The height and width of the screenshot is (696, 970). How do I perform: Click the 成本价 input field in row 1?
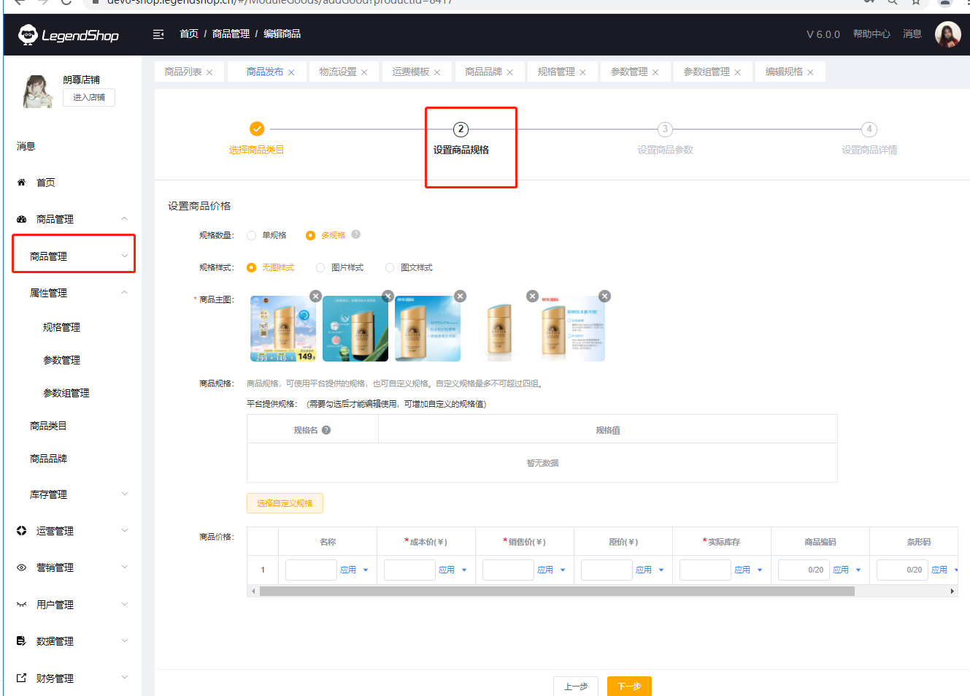[409, 570]
